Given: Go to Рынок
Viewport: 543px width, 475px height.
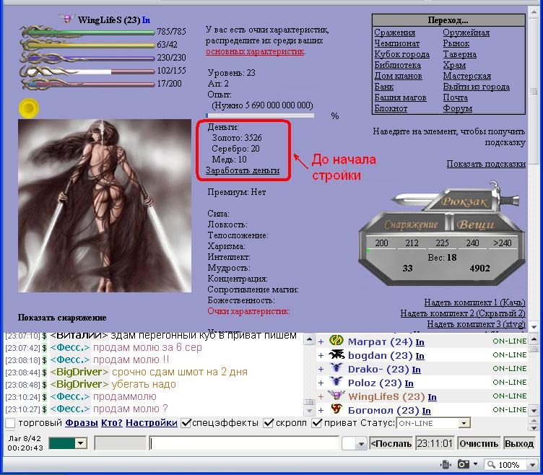Looking at the screenshot, I should 456,43.
